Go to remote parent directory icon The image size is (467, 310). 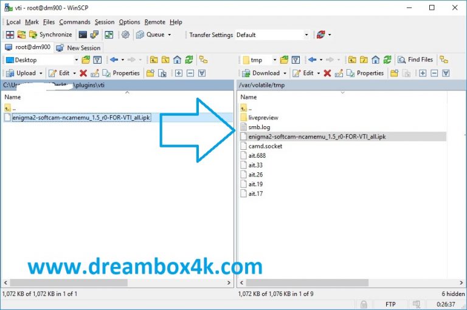coord(352,60)
